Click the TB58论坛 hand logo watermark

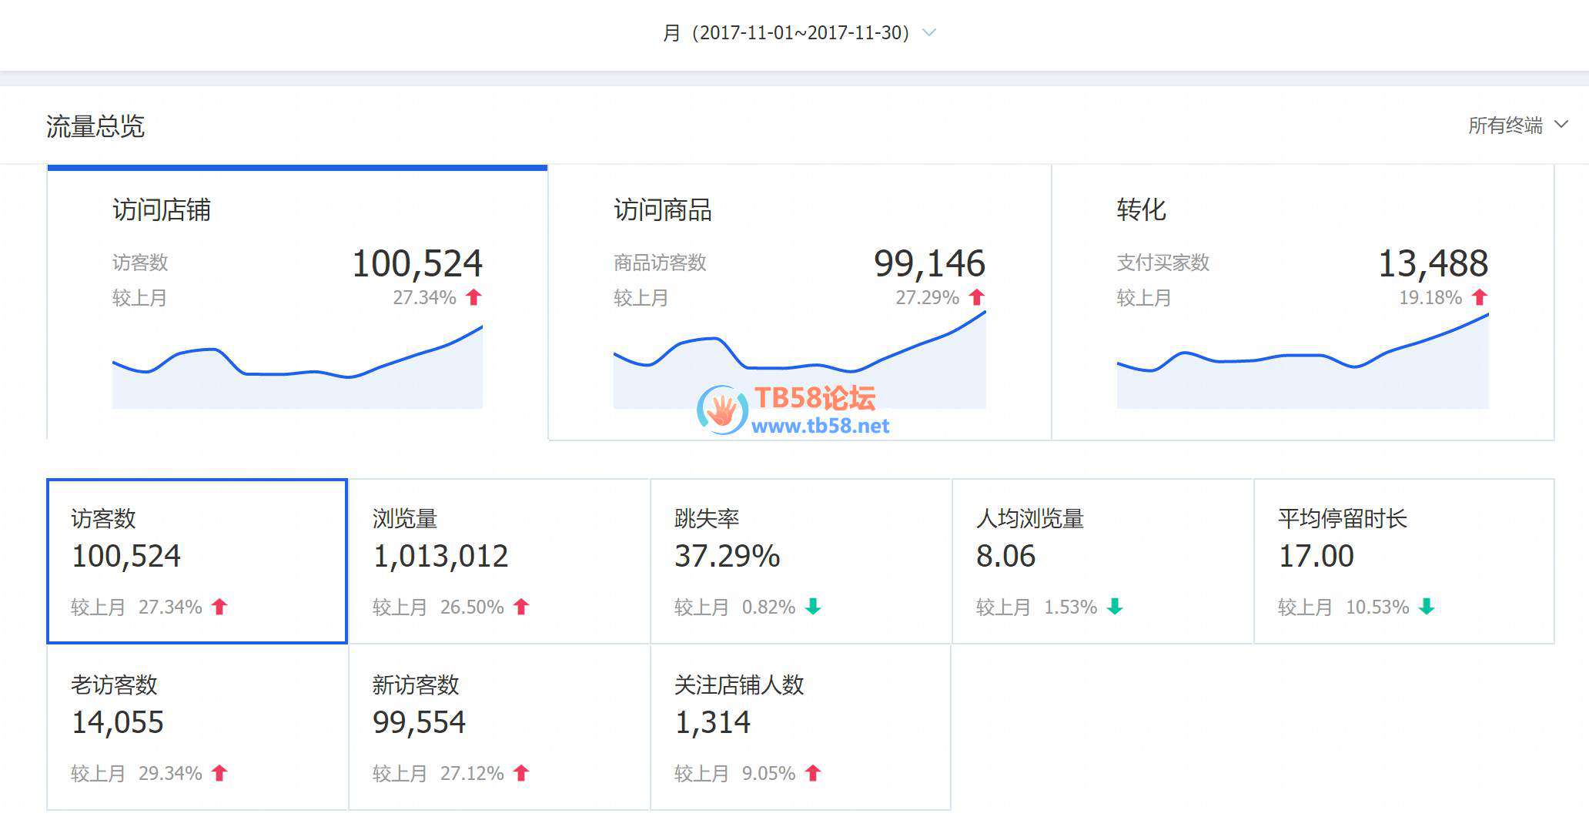pyautogui.click(x=721, y=410)
